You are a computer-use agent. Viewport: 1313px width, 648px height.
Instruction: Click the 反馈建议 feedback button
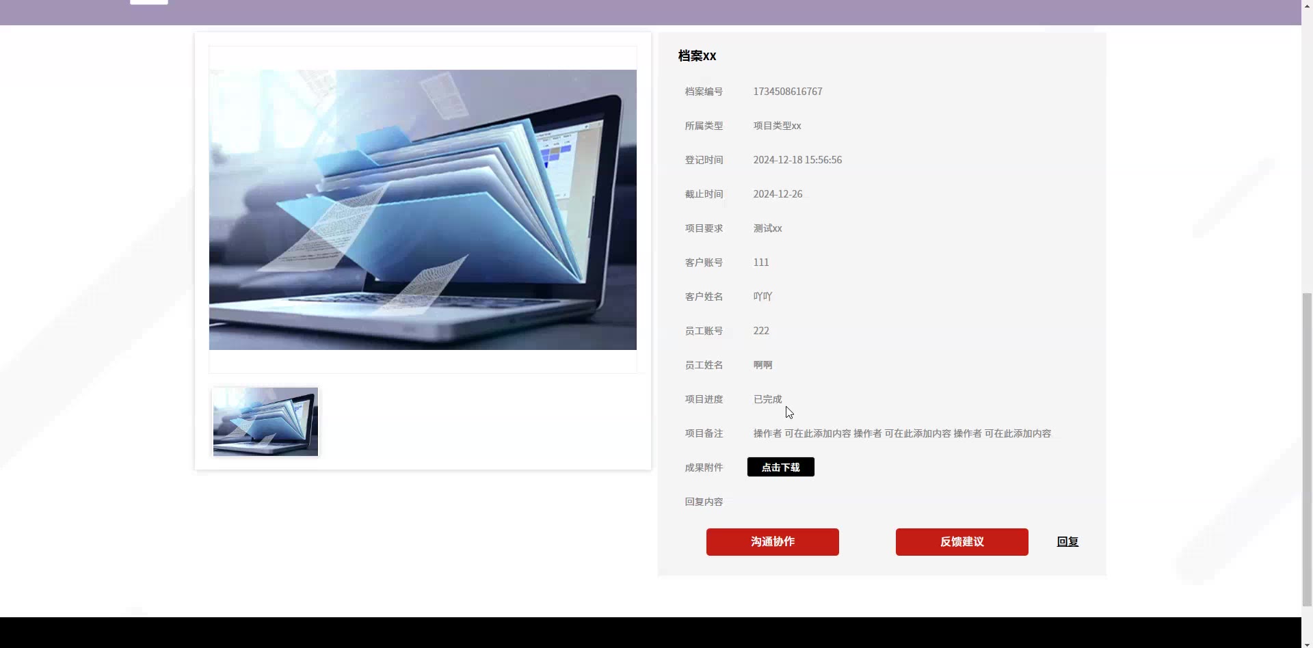click(962, 542)
